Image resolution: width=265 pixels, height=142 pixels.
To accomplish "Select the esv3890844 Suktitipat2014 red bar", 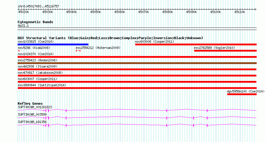I will 137,88.
